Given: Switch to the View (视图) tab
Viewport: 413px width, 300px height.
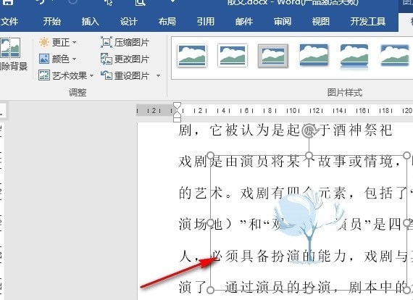Looking at the screenshot, I should [x=320, y=21].
